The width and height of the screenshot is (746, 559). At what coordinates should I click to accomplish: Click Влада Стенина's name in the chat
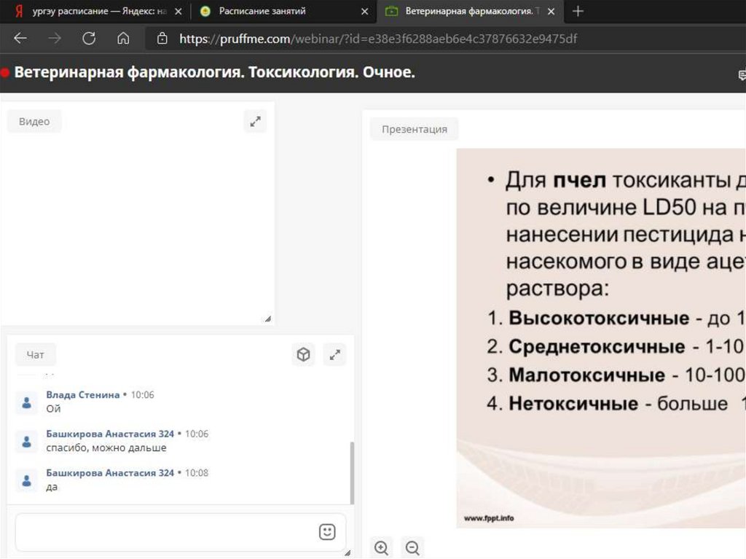(x=82, y=395)
